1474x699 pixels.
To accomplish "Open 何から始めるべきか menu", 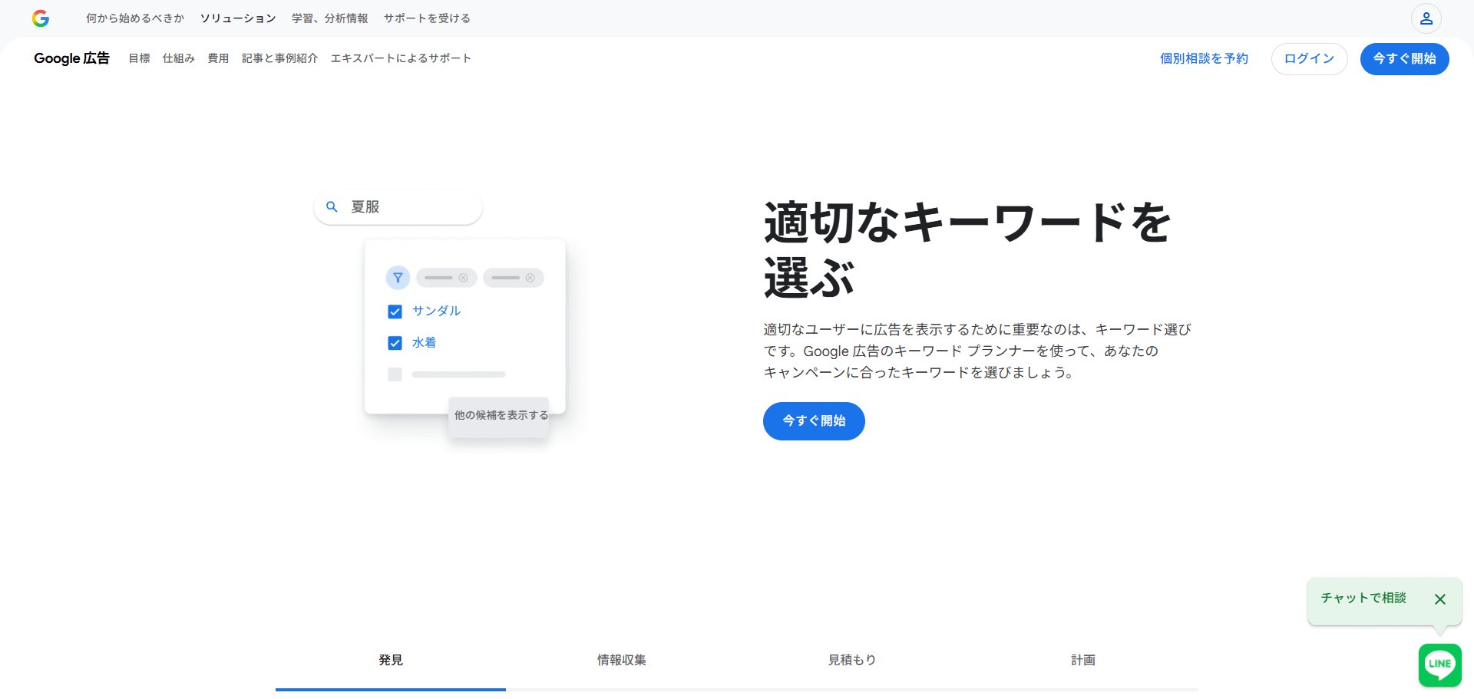I will tap(135, 18).
